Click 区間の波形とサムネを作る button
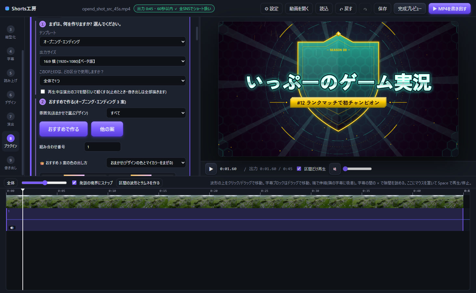Viewport: 476px width, 293px height. [x=139, y=183]
